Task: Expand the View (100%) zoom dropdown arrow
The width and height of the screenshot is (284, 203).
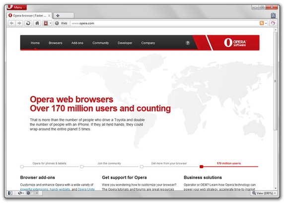Action: (275, 193)
